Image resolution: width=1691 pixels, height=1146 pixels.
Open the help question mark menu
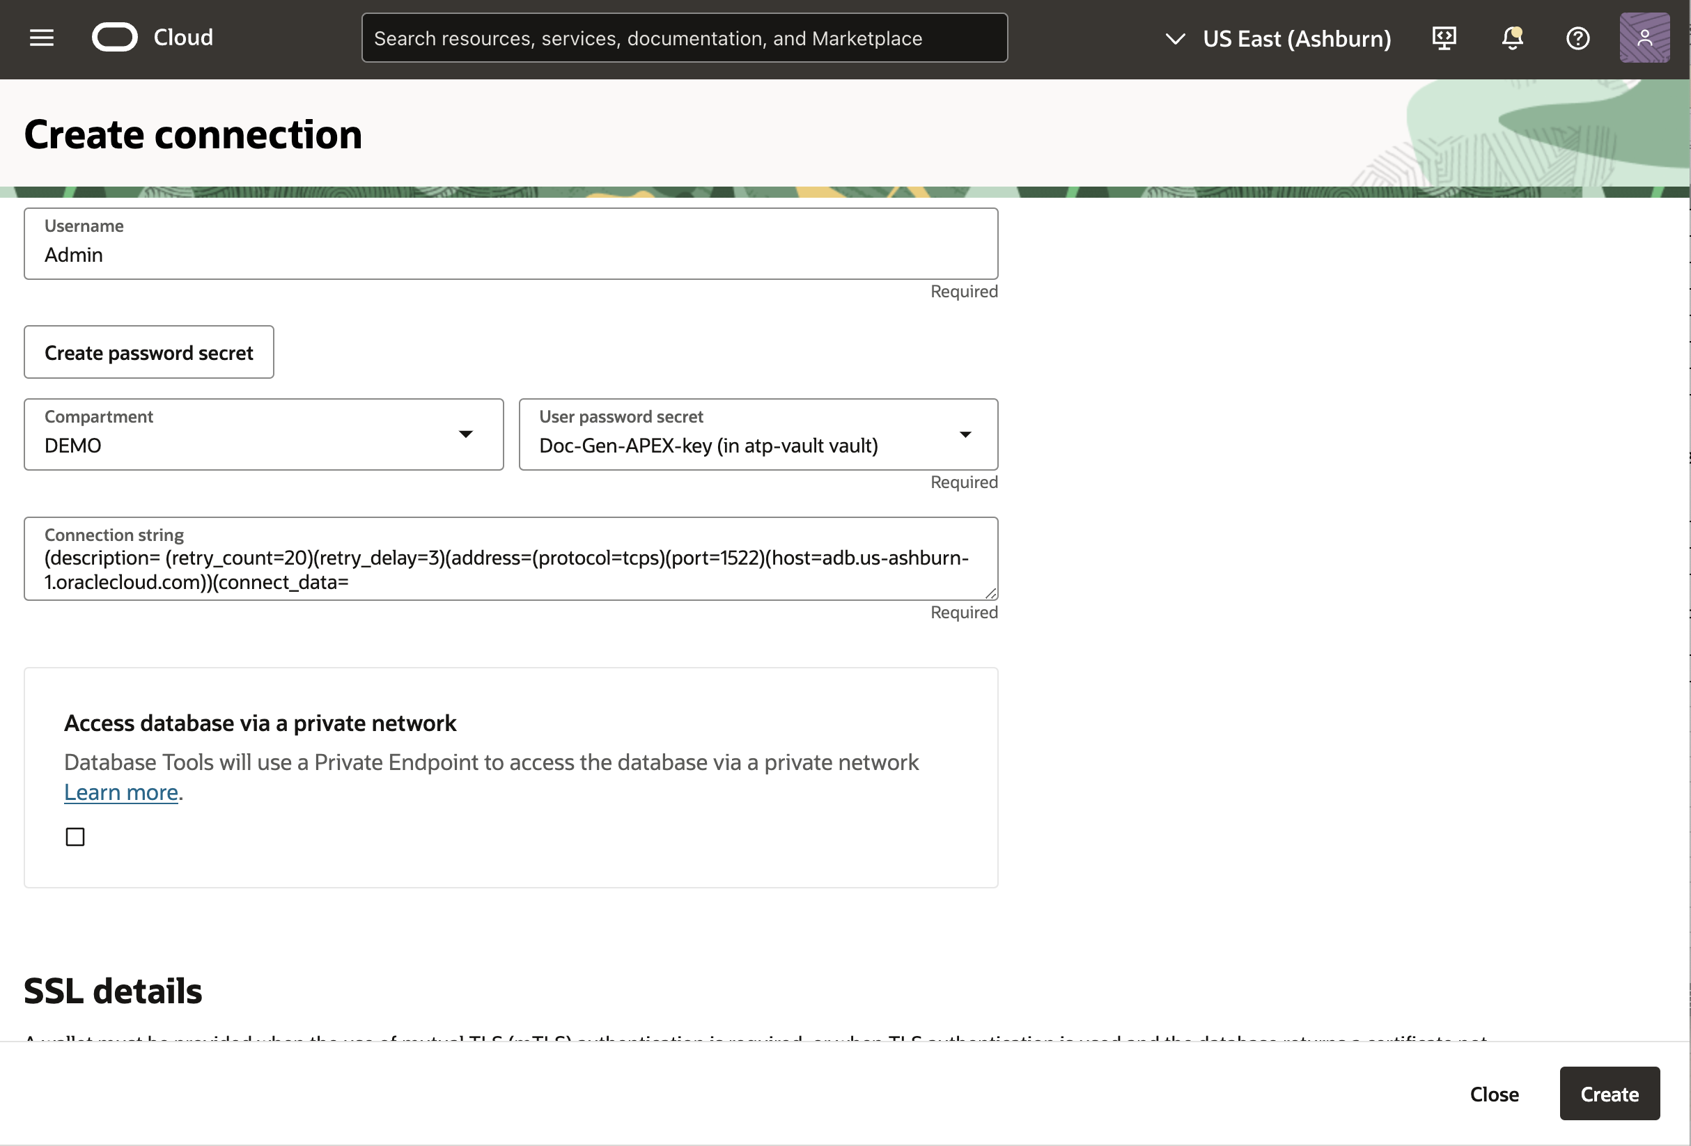click(x=1577, y=38)
